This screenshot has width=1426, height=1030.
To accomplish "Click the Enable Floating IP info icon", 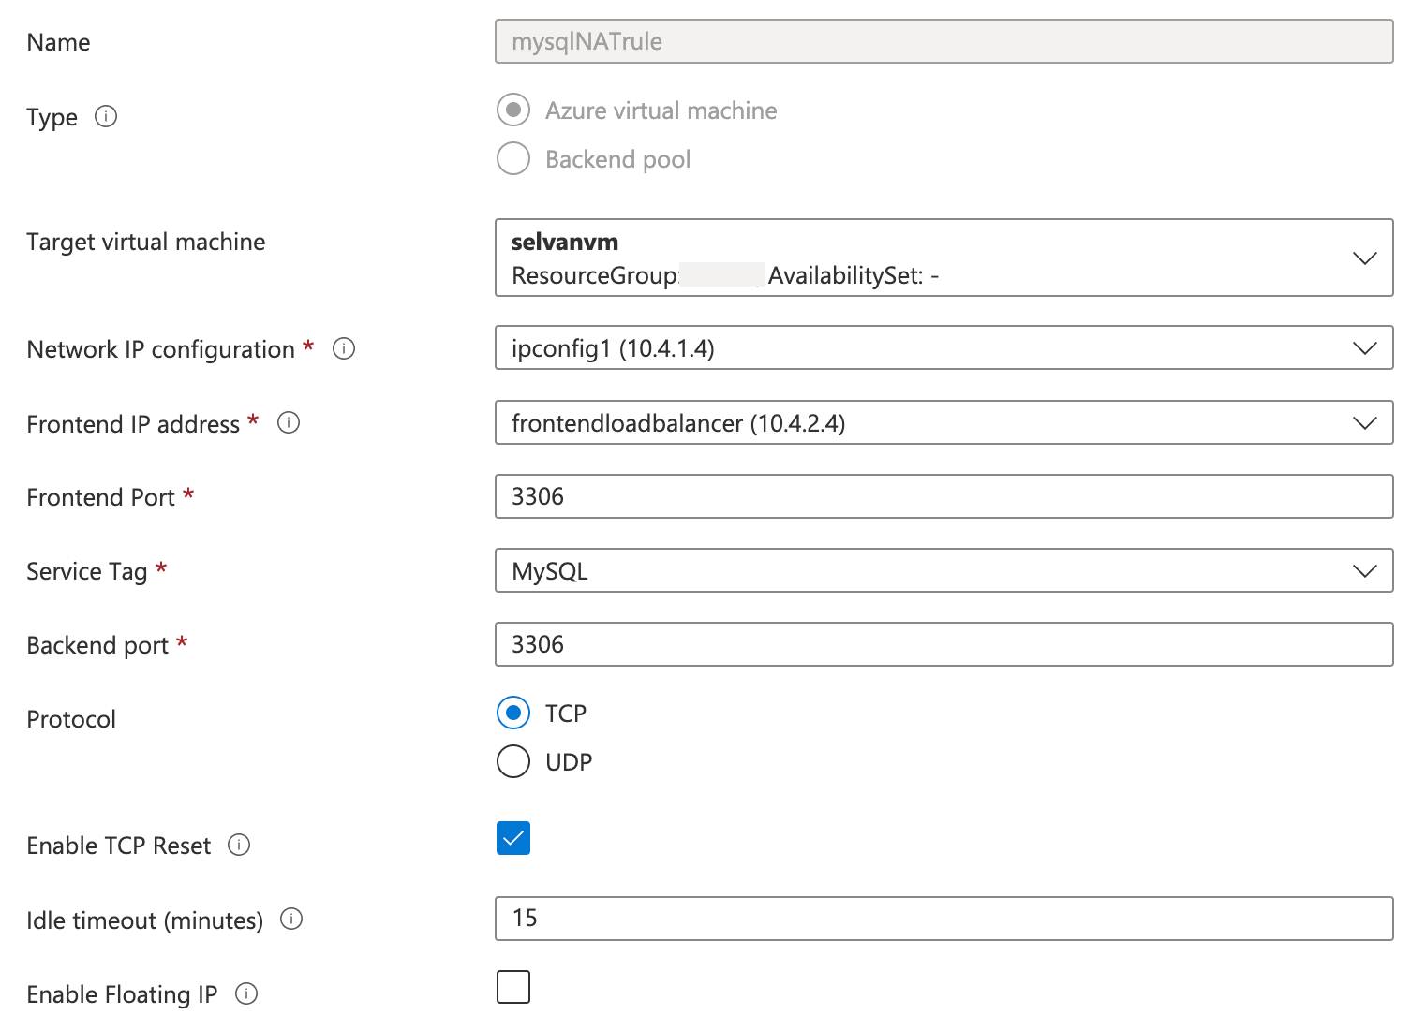I will (x=245, y=993).
